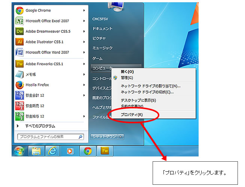This screenshot has height=187, width=245.
Task: Open 弥生給与 12 icon
Action: coord(19,116)
